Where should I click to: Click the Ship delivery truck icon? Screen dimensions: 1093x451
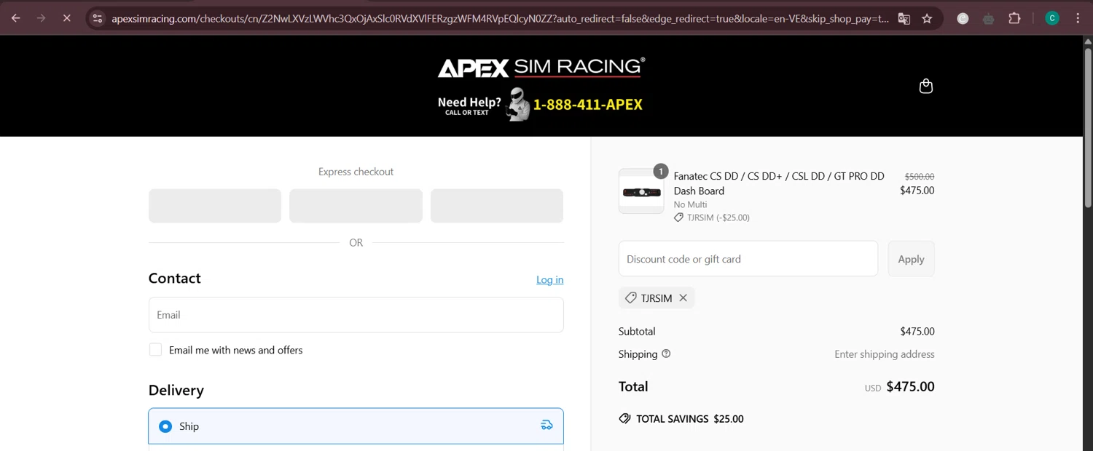(x=546, y=426)
